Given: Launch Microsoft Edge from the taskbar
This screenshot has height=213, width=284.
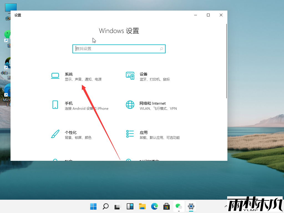Looking at the screenshot, I should coord(154,206).
